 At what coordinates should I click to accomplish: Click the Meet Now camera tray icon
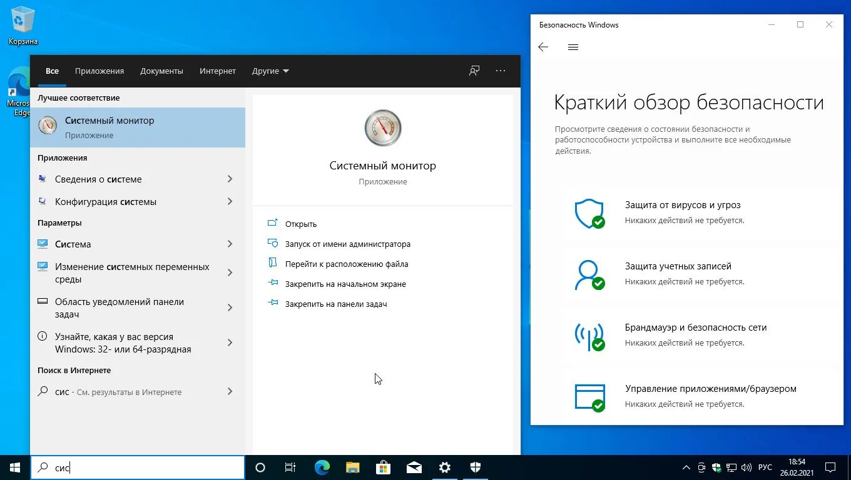(x=701, y=467)
